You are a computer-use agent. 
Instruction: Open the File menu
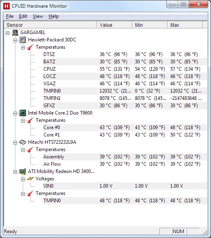click(x=10, y=16)
